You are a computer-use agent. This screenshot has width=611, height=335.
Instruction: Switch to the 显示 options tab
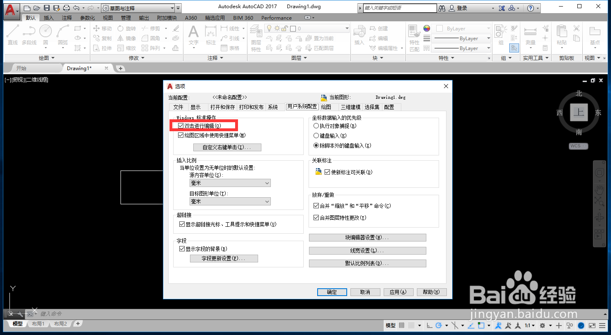(x=196, y=107)
